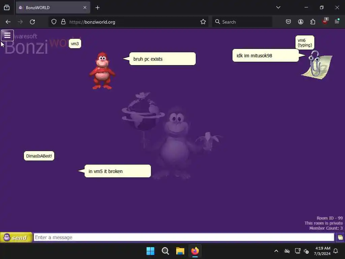Click the Room ID - 99 text
345x259 pixels.
[x=330, y=218]
